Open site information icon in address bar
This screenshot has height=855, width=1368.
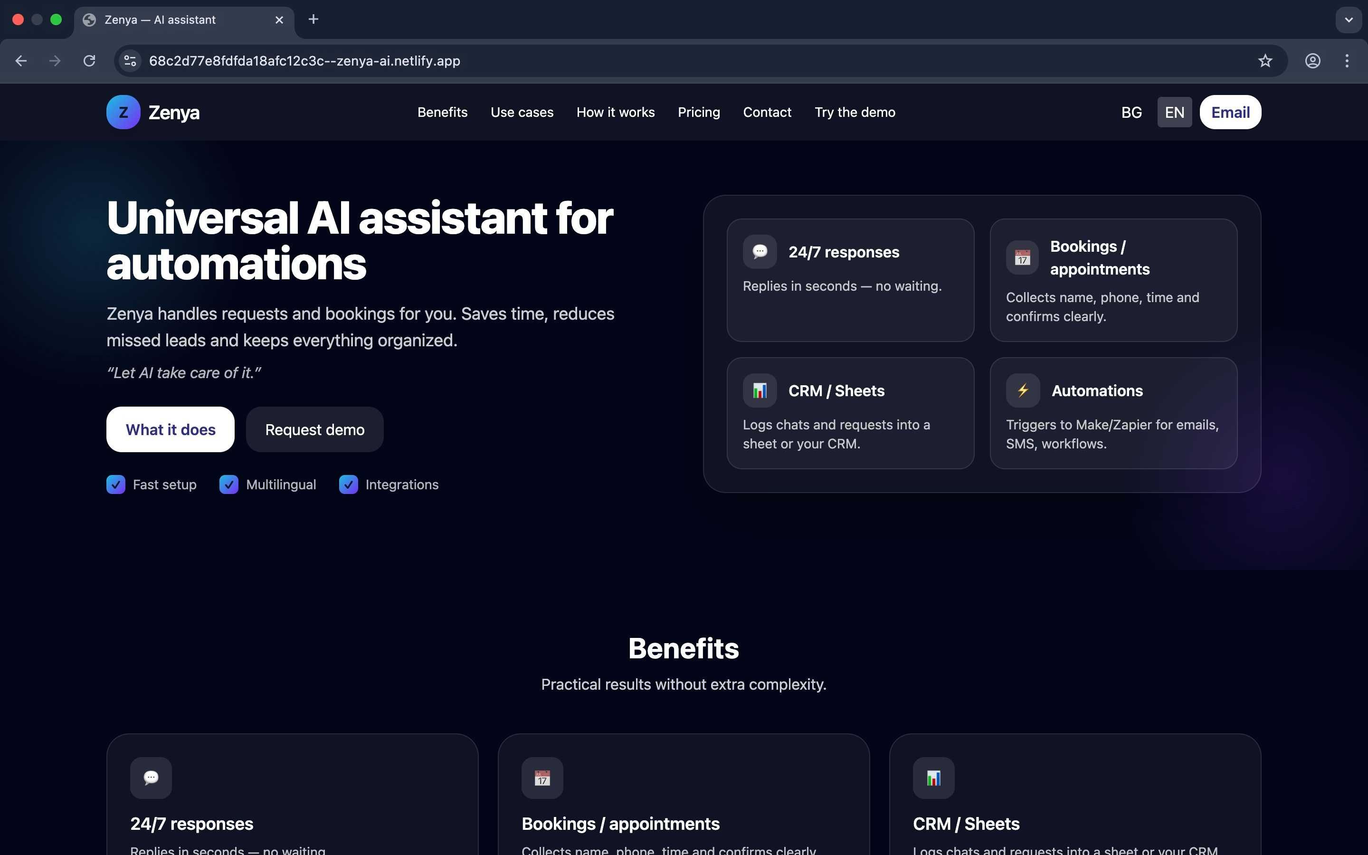[x=130, y=60]
